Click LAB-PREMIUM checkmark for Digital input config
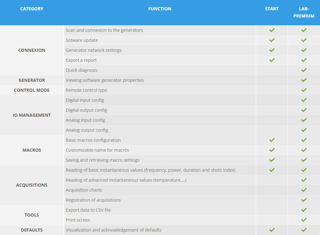320x235 pixels. pos(304,100)
